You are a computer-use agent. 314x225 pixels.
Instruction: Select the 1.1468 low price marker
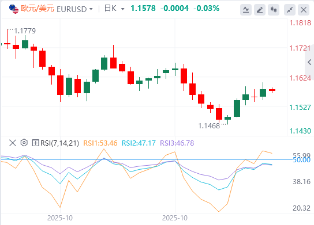tap(209, 126)
